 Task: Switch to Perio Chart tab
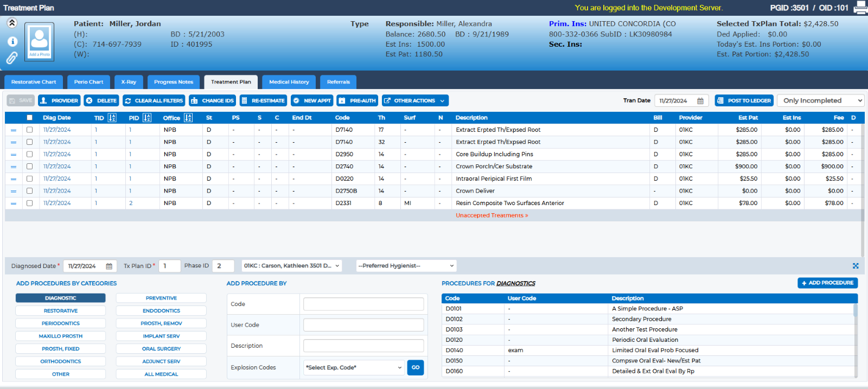[88, 82]
